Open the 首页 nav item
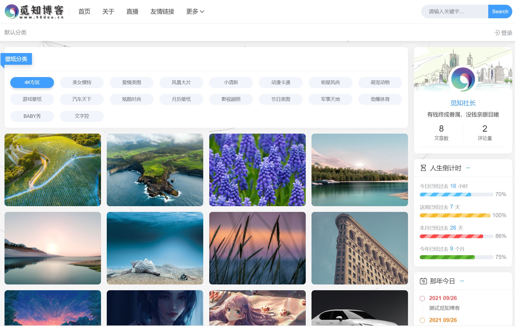 pos(84,12)
